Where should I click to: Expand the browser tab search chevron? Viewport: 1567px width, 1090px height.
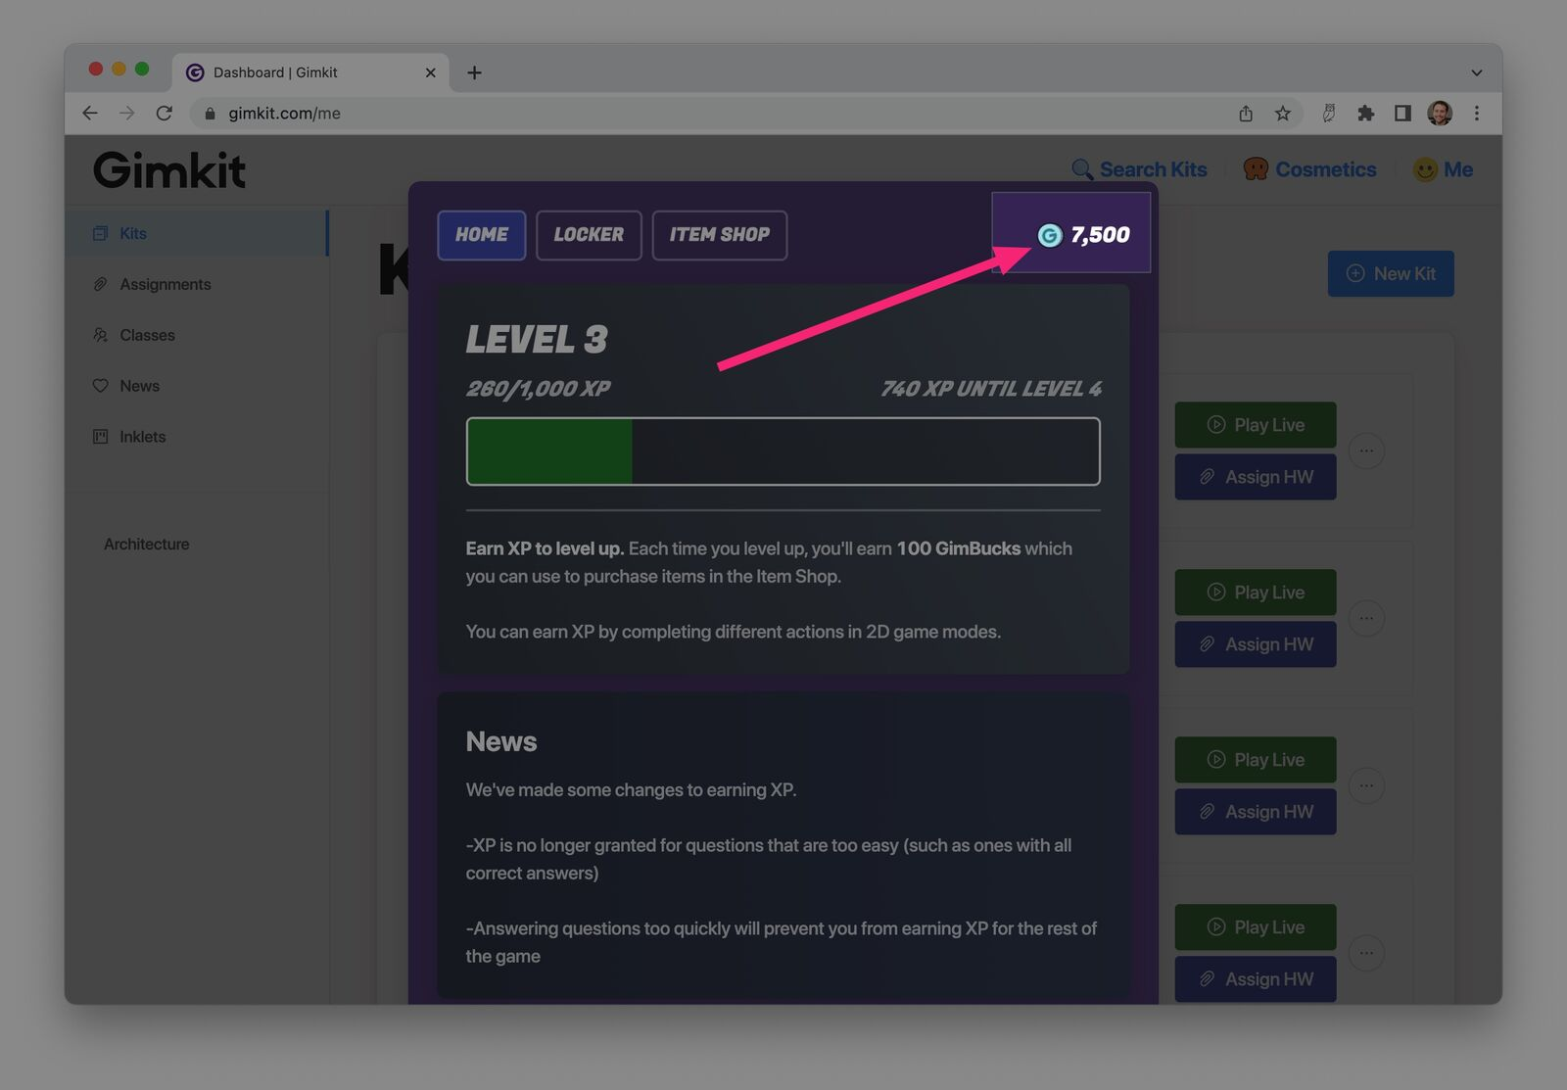[x=1477, y=72]
